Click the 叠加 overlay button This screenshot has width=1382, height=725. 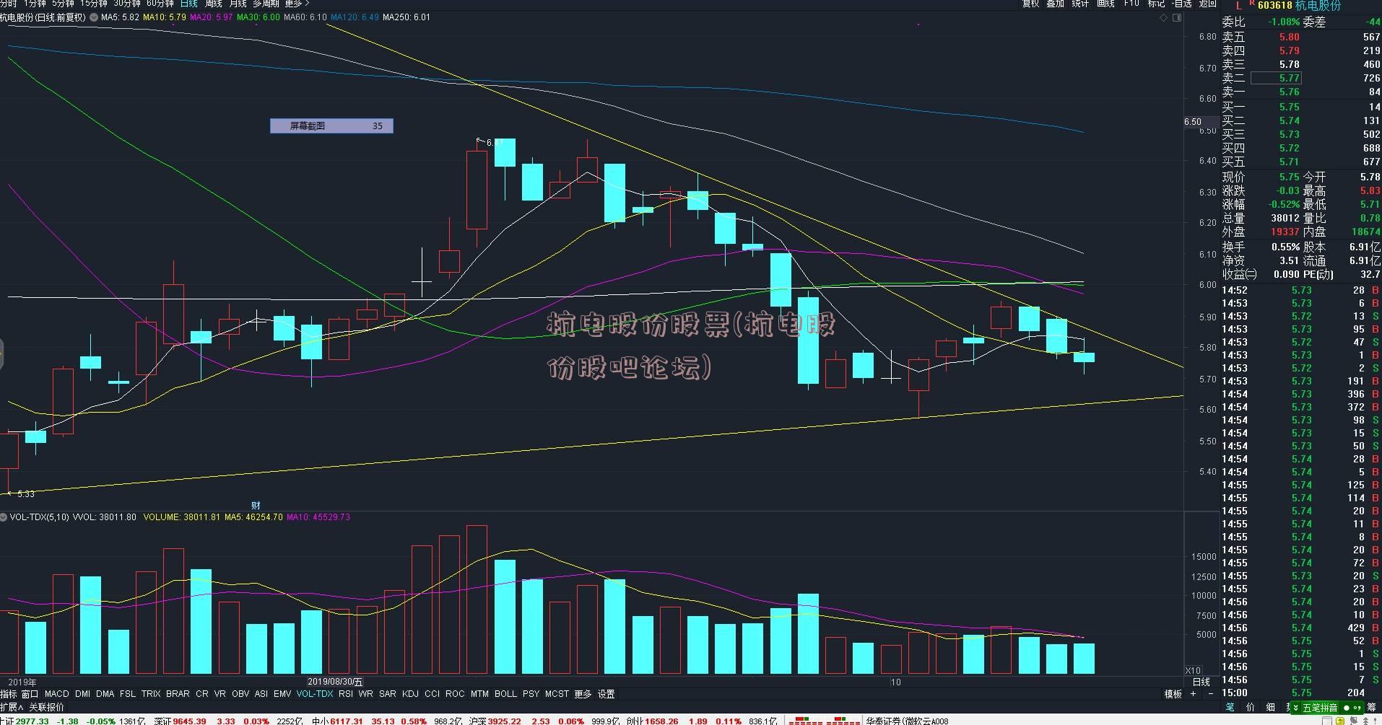click(1055, 4)
